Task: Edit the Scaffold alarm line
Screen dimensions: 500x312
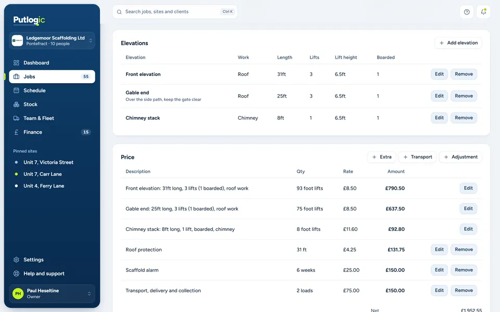Action: click(439, 270)
